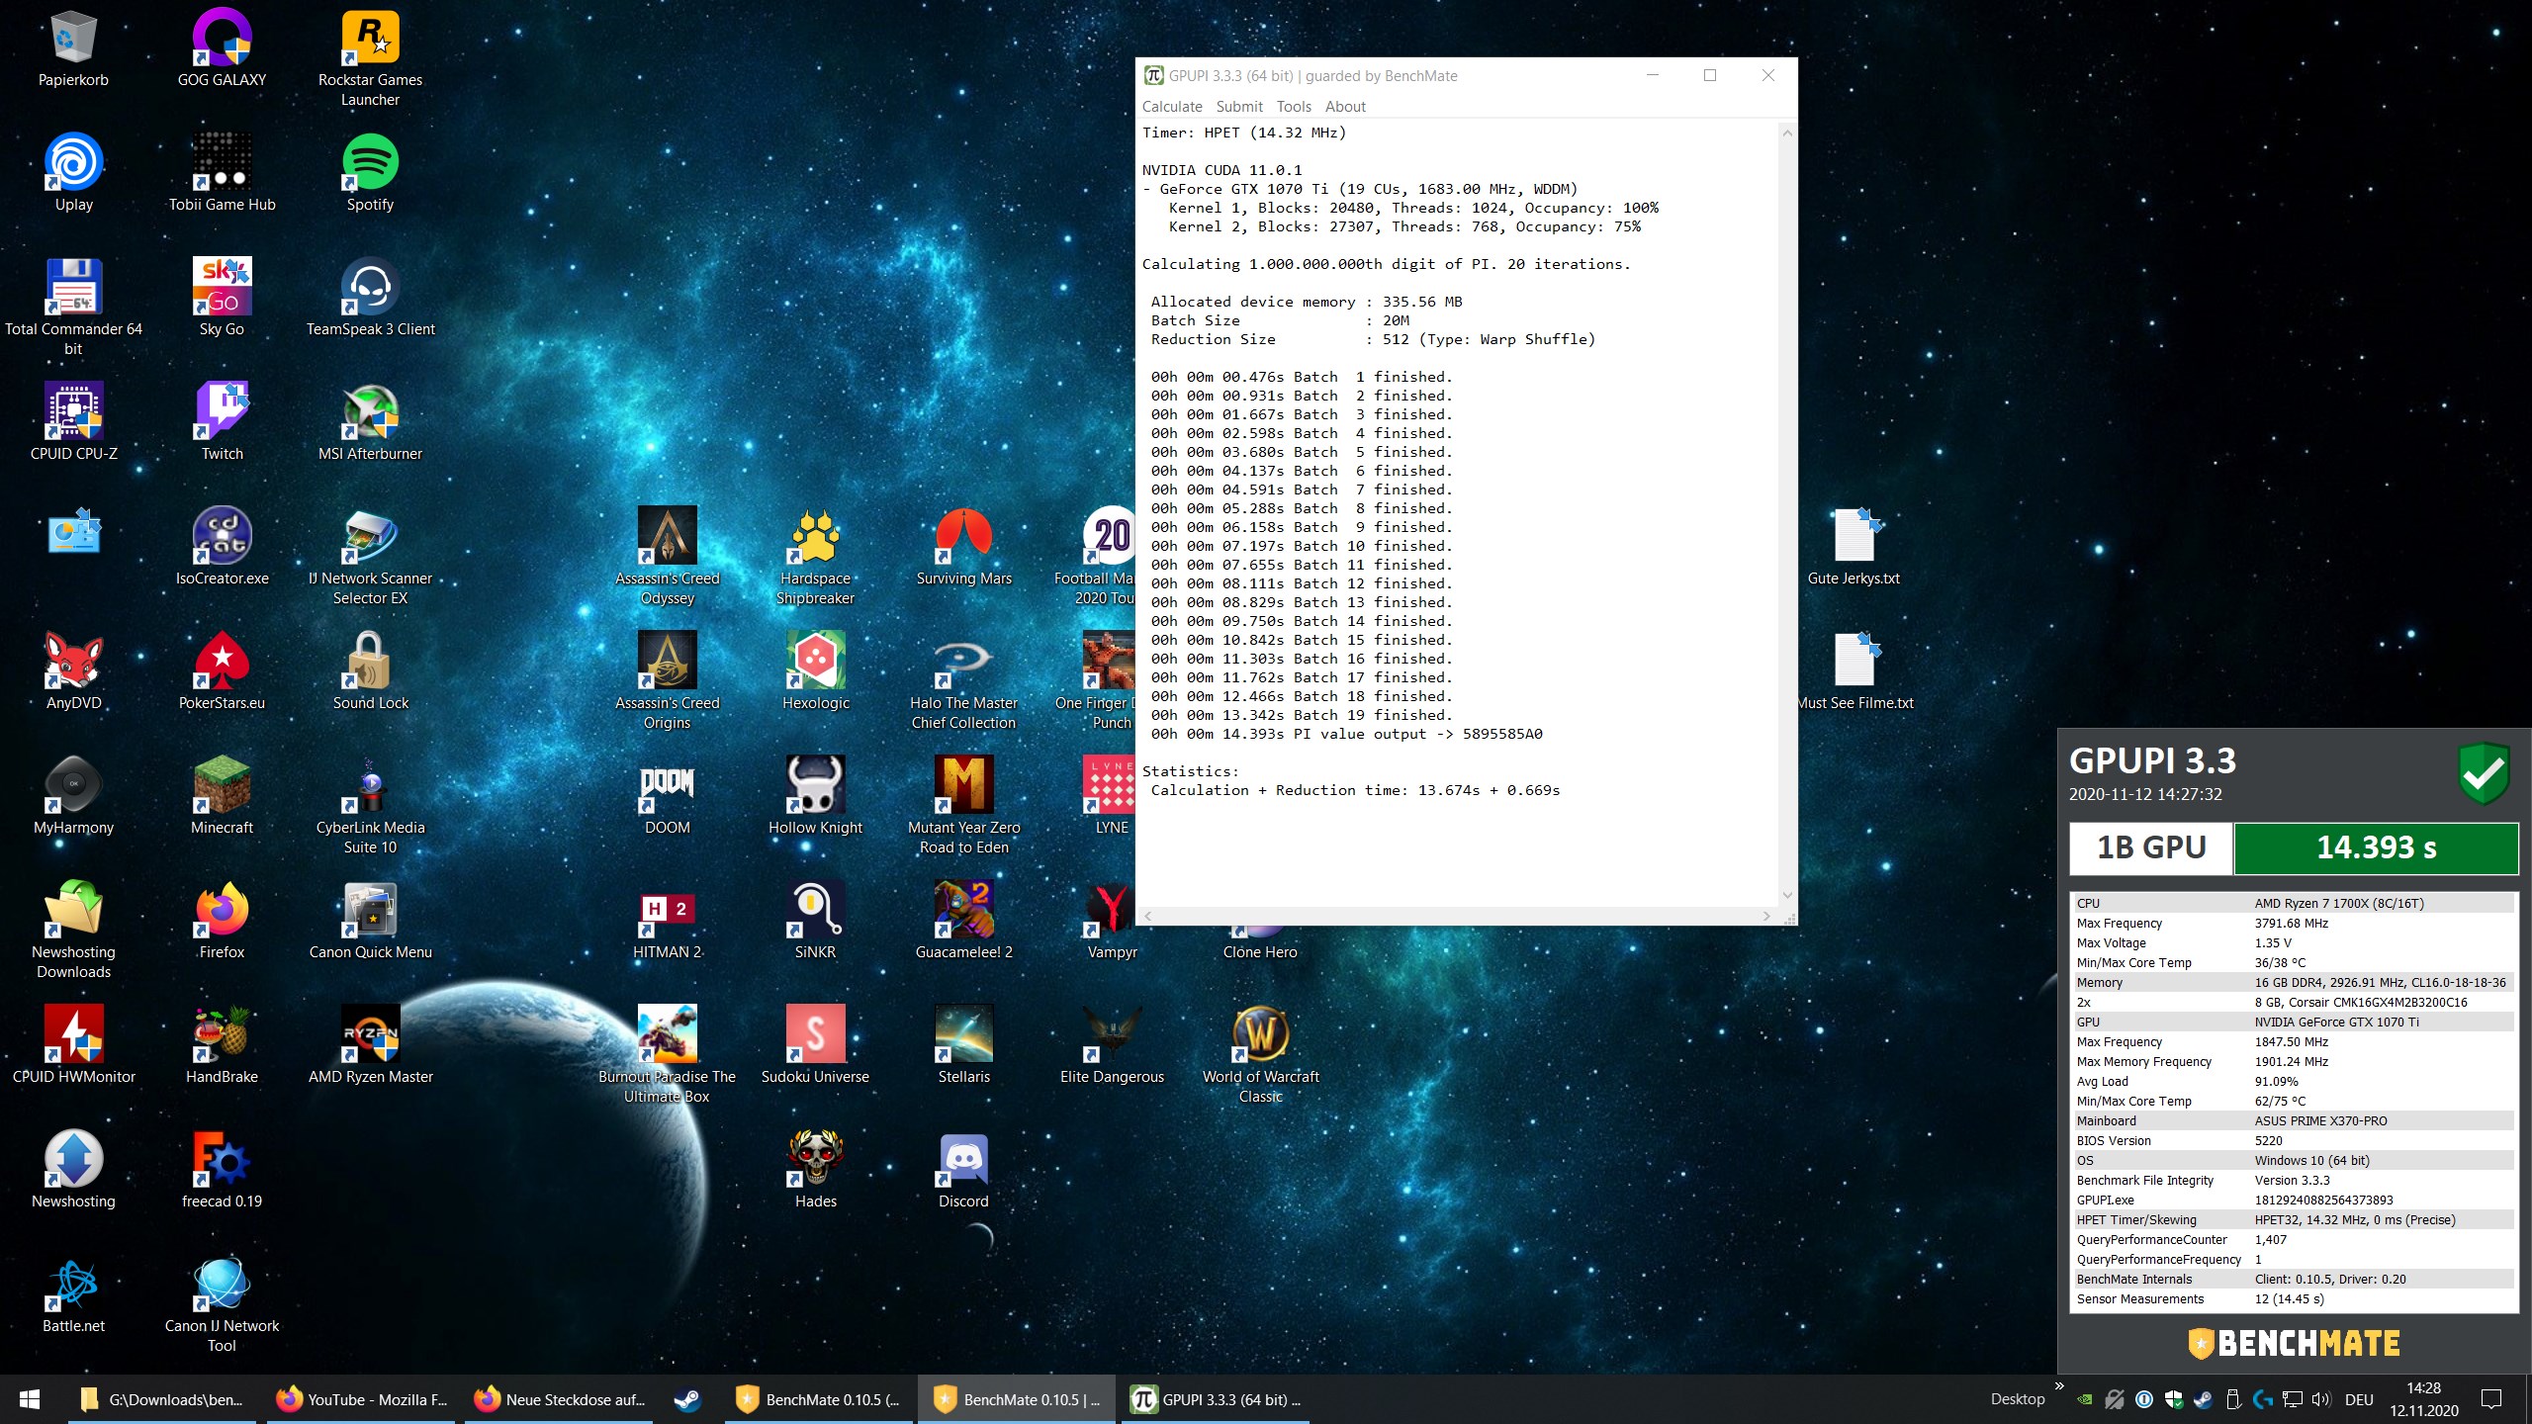Click the World of Warcraft Classic icon
The image size is (2532, 1424).
click(x=1260, y=1054)
